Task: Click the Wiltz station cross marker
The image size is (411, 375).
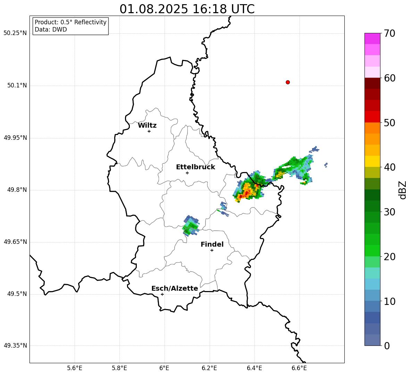Action: (x=149, y=131)
